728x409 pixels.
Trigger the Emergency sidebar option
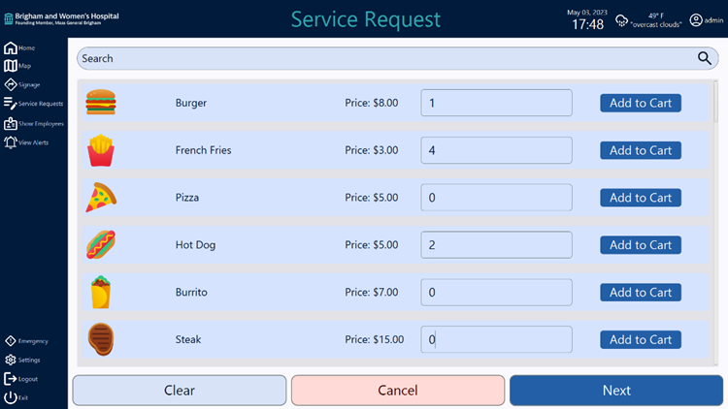click(26, 341)
